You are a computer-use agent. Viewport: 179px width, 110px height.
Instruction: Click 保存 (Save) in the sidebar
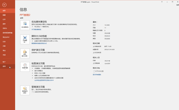(x=7, y=24)
